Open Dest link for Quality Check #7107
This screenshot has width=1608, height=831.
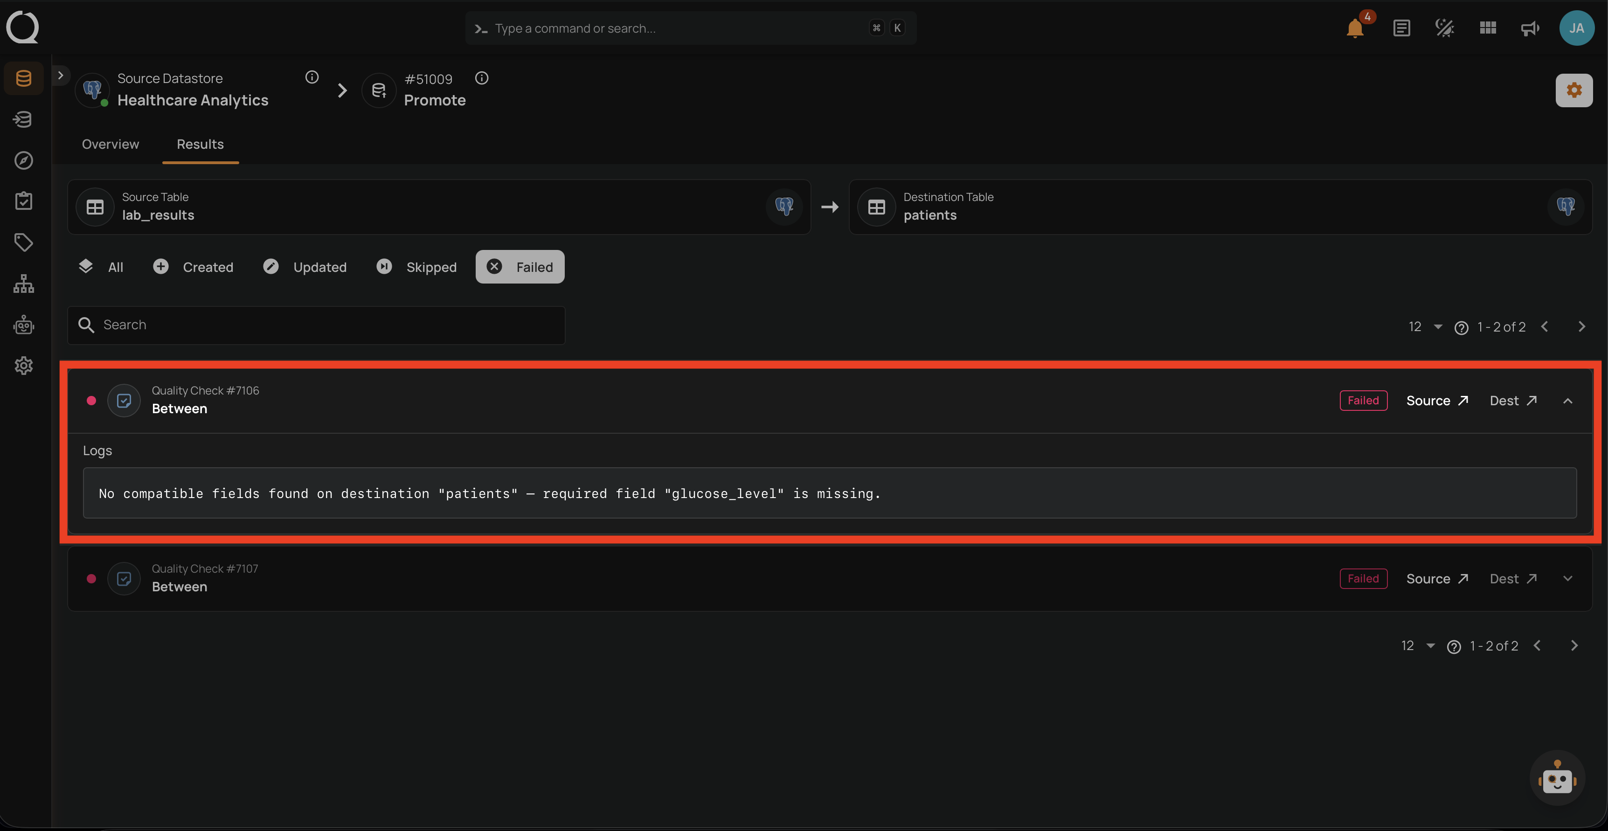1513,579
